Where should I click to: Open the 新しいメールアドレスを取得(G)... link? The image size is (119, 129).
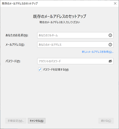coord(98,52)
